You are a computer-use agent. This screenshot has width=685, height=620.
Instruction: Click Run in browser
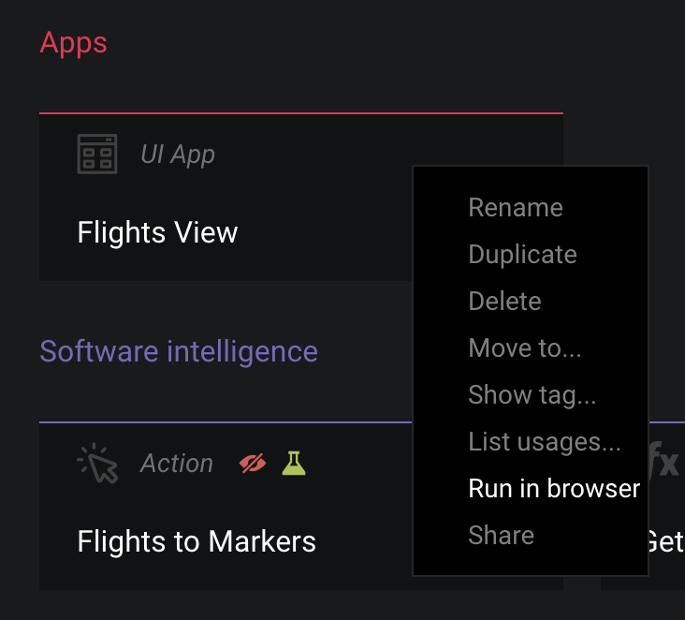tap(554, 489)
